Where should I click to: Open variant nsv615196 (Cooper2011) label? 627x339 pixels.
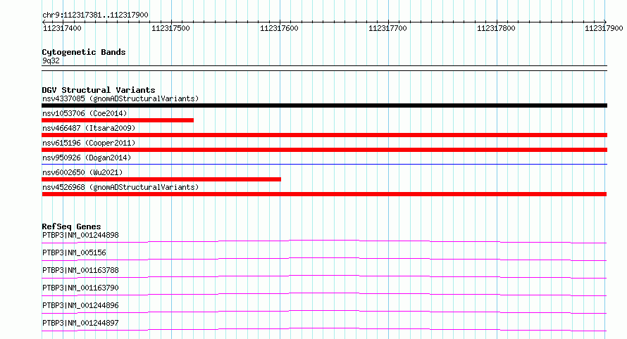point(89,143)
